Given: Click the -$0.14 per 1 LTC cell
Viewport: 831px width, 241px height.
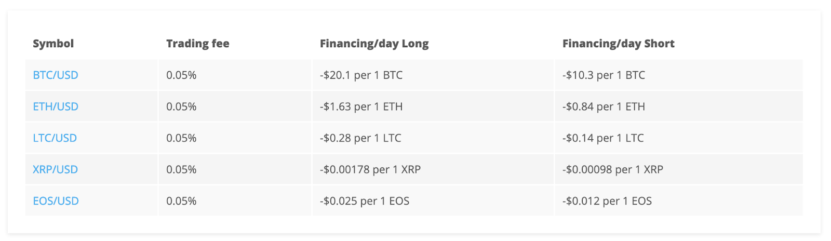Looking at the screenshot, I should click(603, 138).
